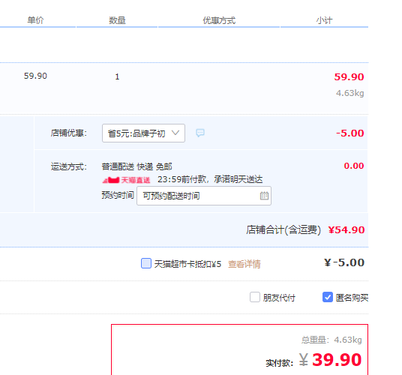Click the 小计 column header

click(324, 20)
